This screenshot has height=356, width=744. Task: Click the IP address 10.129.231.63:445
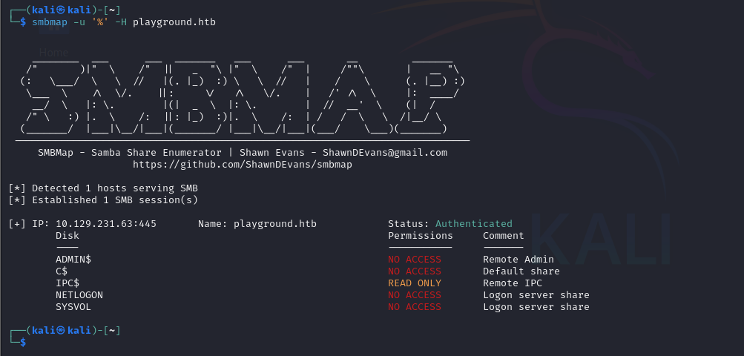click(x=106, y=223)
